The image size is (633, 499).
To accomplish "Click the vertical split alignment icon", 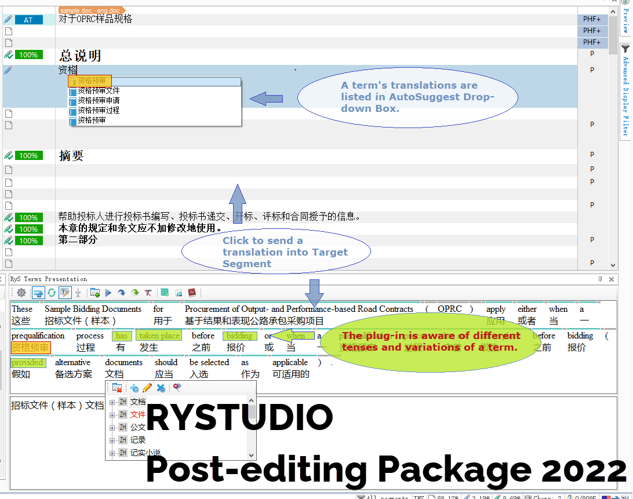I will click(78, 292).
